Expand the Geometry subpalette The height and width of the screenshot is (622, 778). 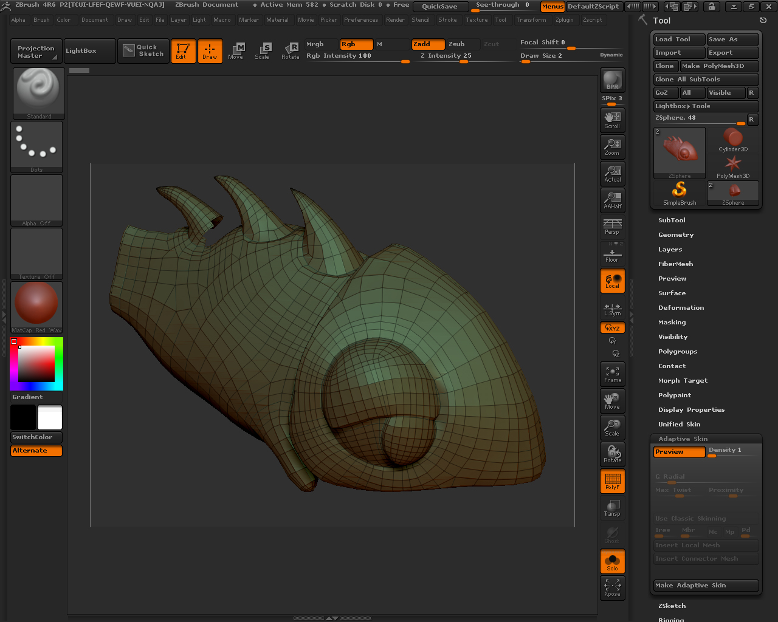pyautogui.click(x=675, y=234)
